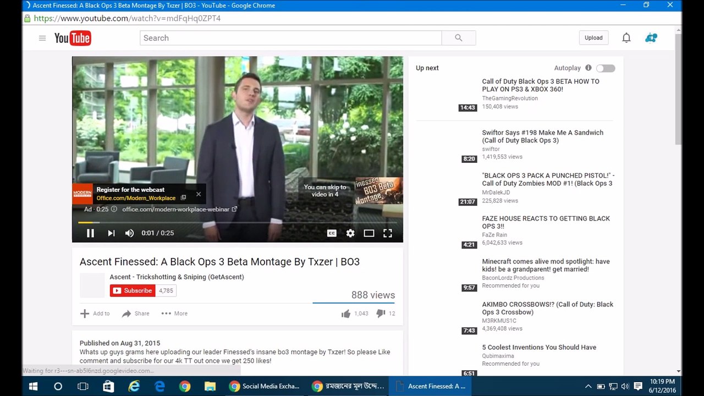Screen dimensions: 704x396
Task: Visit the Qubimaxima channel name
Action: coord(498,356)
